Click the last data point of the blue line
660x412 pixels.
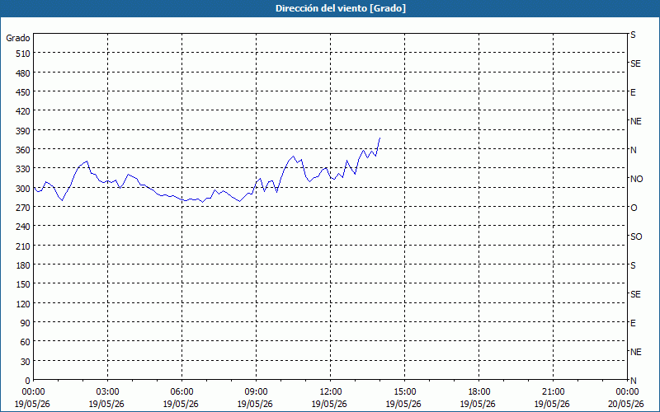[x=380, y=138]
